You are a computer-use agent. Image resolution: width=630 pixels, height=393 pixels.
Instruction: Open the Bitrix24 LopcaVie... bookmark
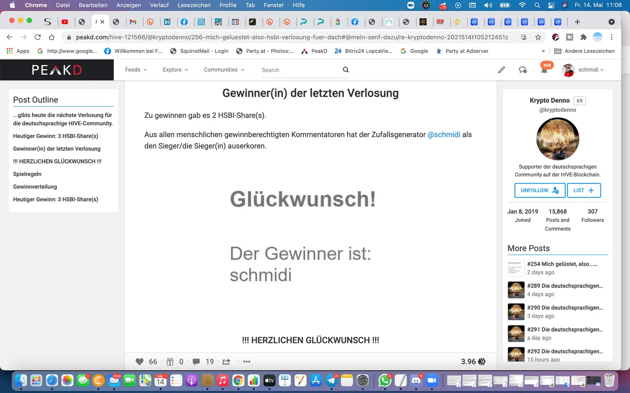pyautogui.click(x=364, y=51)
